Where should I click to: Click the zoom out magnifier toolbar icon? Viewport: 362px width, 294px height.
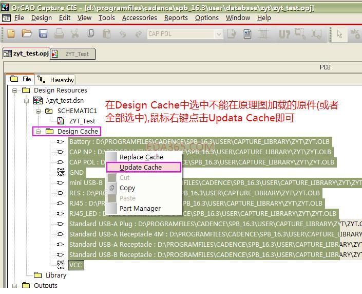(316, 34)
